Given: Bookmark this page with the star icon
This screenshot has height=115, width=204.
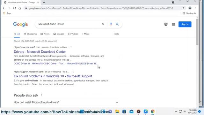Looking at the screenshot, I should [184, 8].
